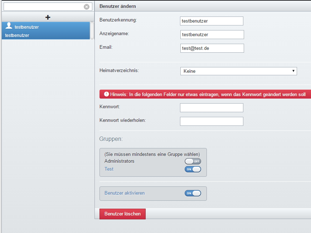
Task: Click the testbenutzer user avatar icon
Action: (x=9, y=26)
